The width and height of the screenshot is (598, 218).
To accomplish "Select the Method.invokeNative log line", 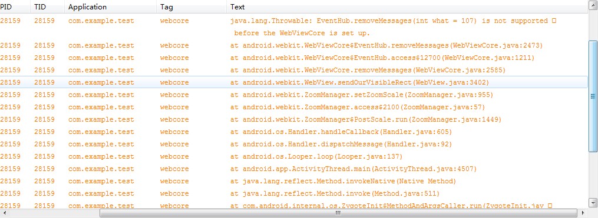I will pos(293,181).
